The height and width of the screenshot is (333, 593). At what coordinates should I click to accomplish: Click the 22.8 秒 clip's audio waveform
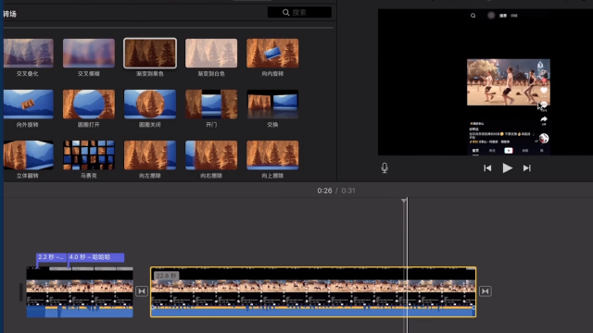[313, 312]
